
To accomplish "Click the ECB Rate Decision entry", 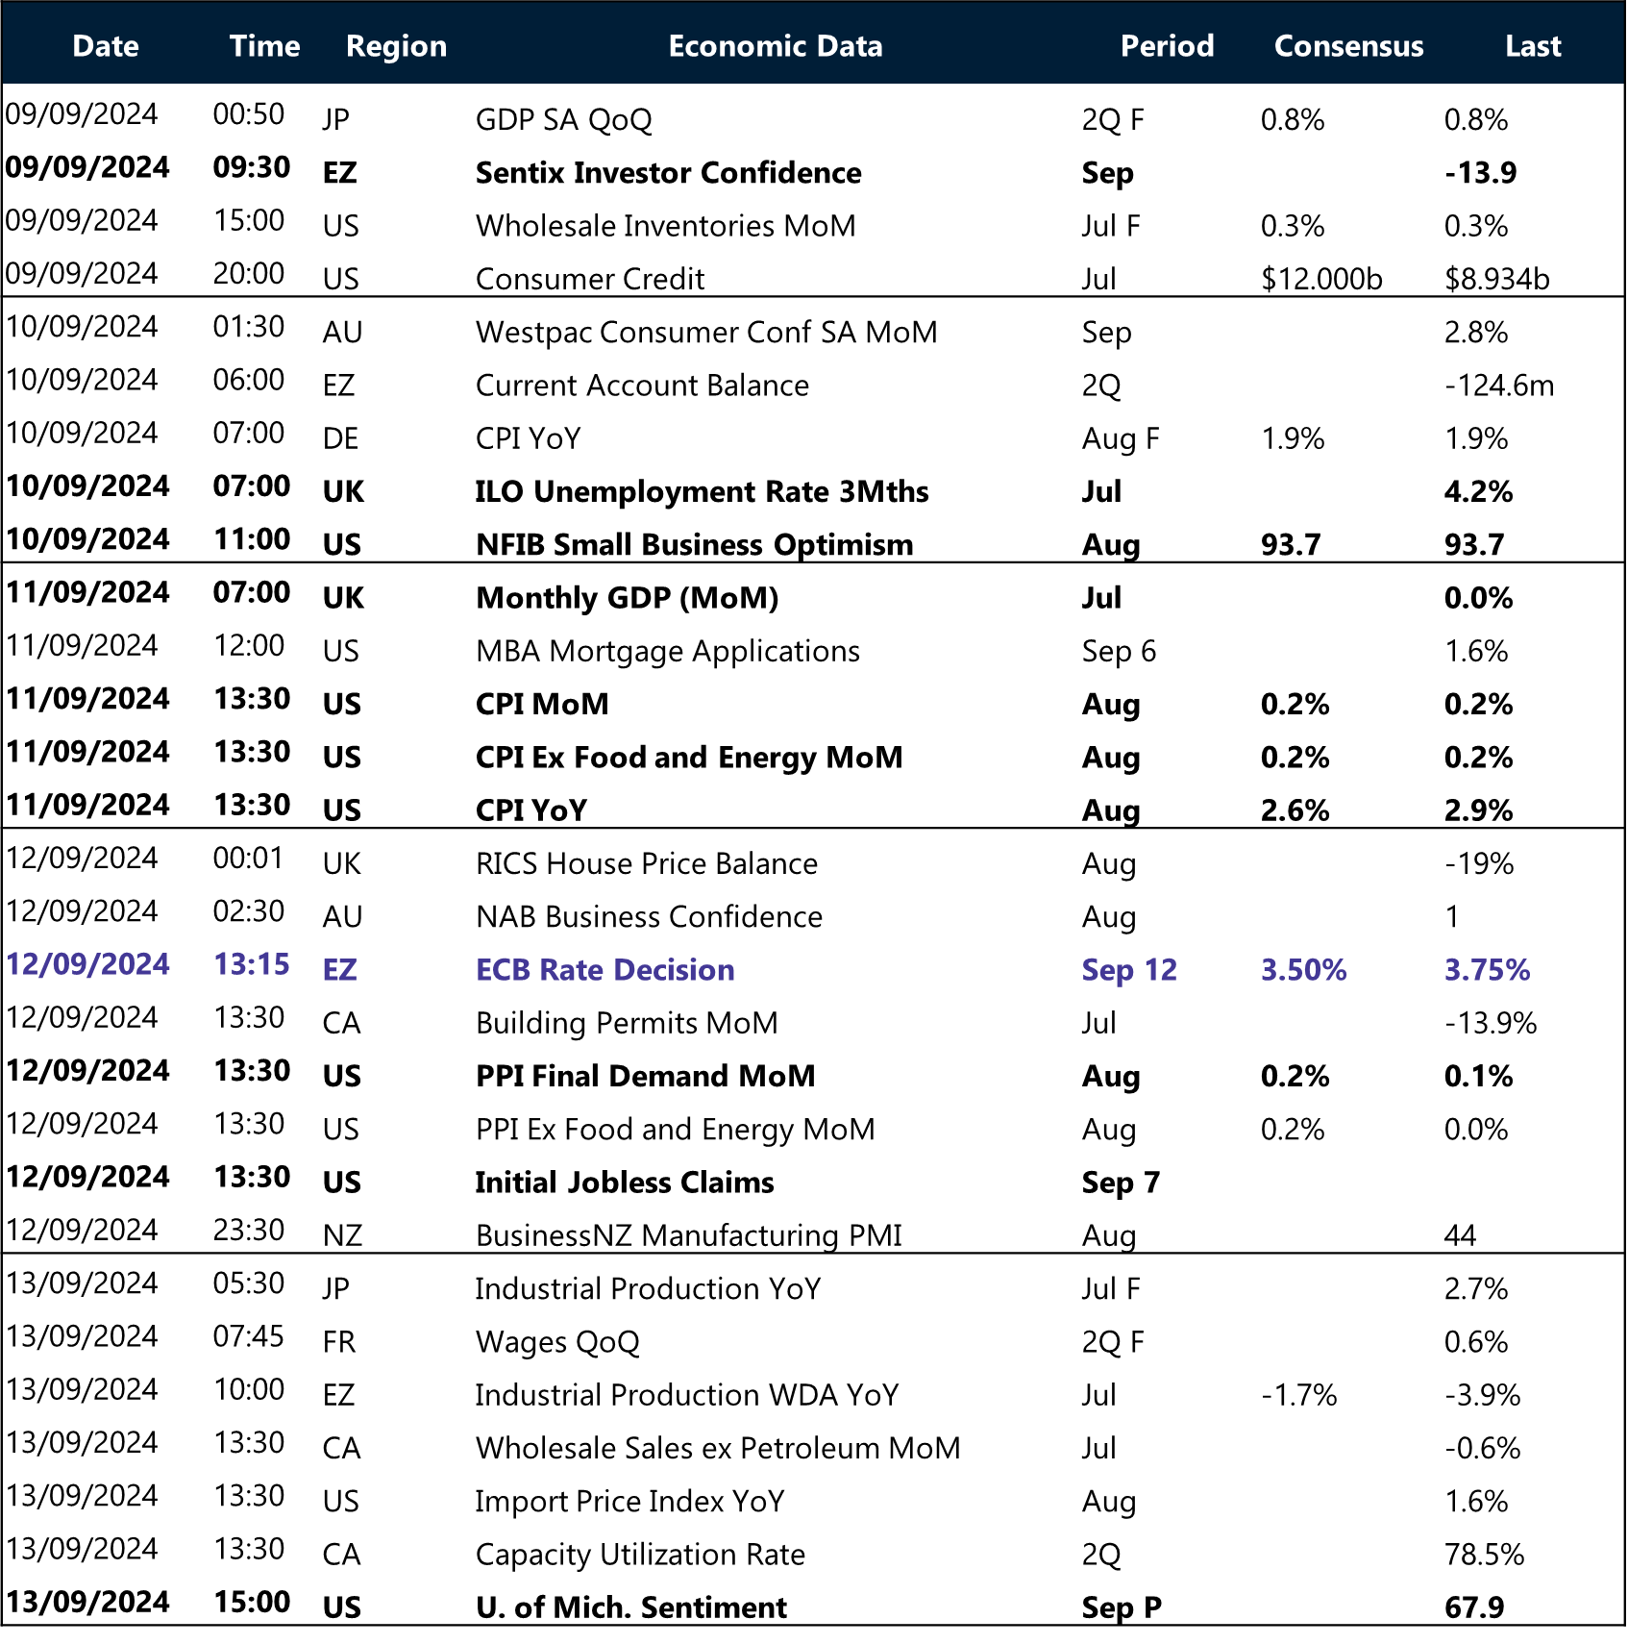I will pos(605,970).
